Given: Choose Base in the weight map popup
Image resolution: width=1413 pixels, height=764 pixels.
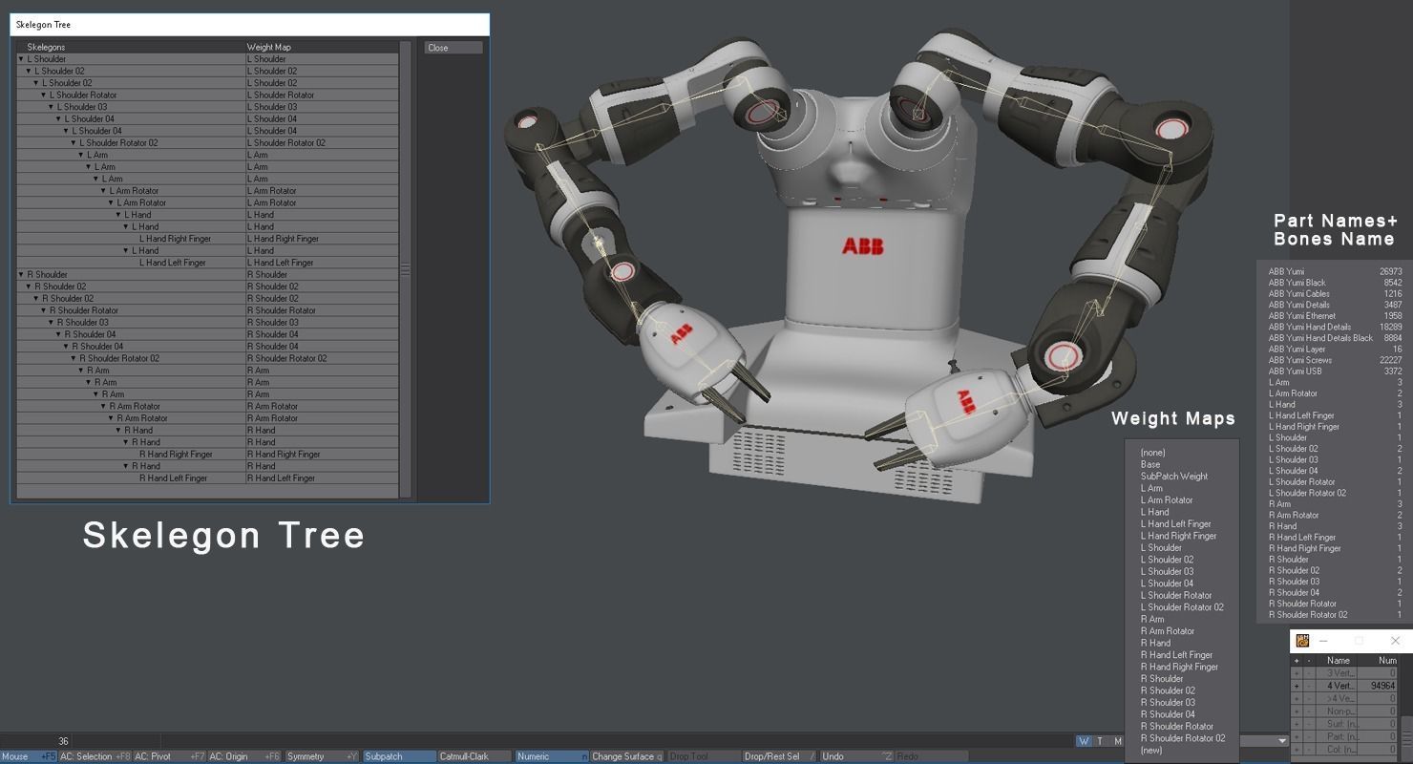Looking at the screenshot, I should click(1150, 464).
